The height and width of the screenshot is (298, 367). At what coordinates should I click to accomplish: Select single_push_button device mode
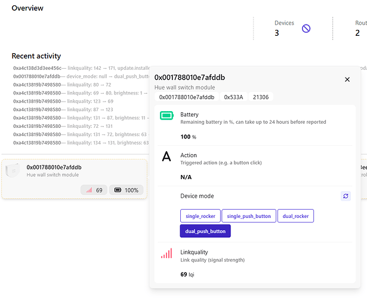click(x=249, y=216)
